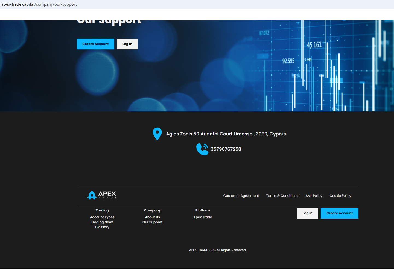The height and width of the screenshot is (269, 394).
Task: Open the Terms & Conditions link
Action: (282, 196)
